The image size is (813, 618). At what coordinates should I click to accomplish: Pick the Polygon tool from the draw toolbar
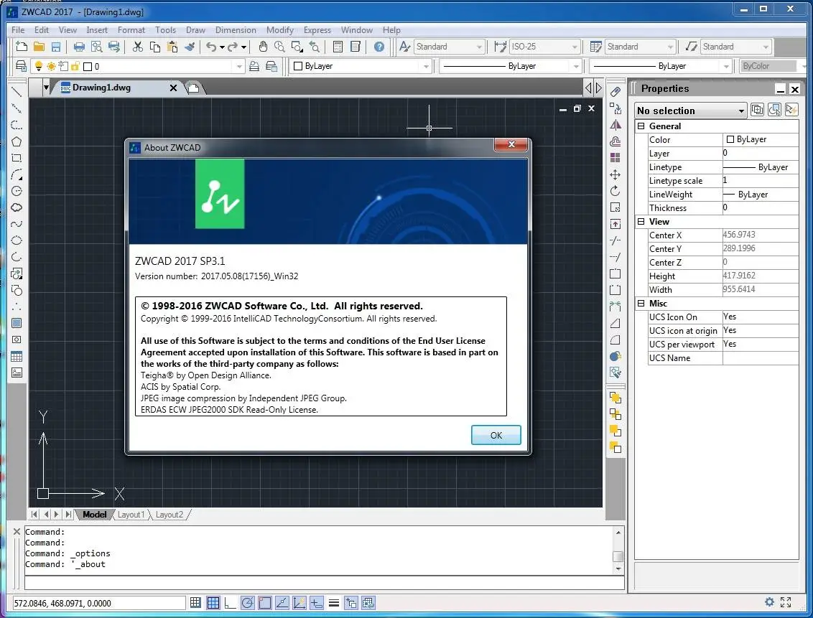click(x=16, y=141)
